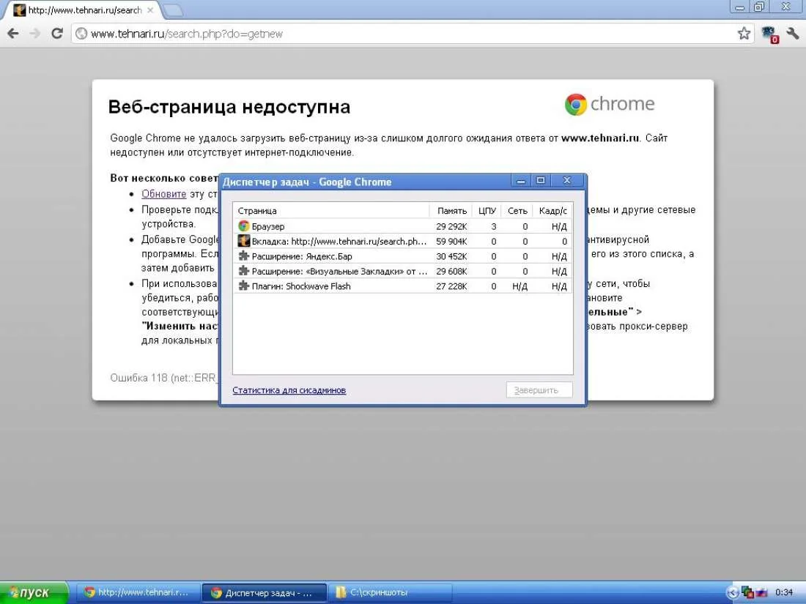Click memory value 29 292K
Screen dimensions: 806x604
pos(451,226)
